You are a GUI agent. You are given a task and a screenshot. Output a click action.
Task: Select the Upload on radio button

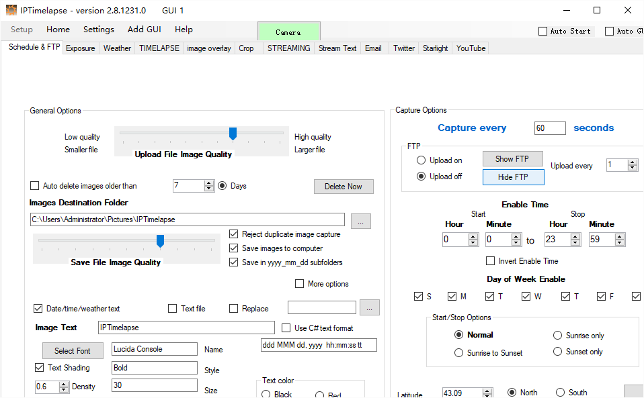pos(421,160)
